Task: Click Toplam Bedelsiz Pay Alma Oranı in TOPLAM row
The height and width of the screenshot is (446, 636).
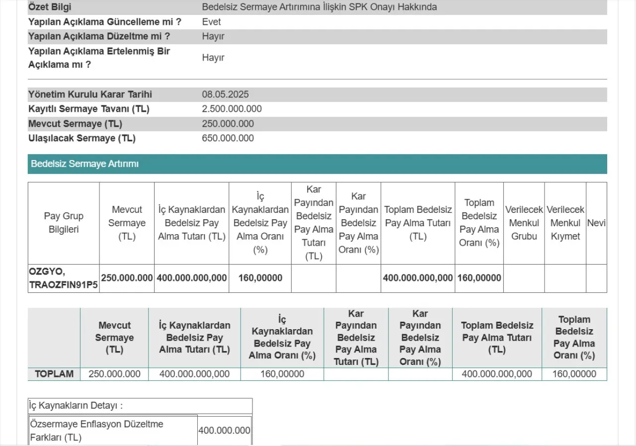Action: coord(574,374)
